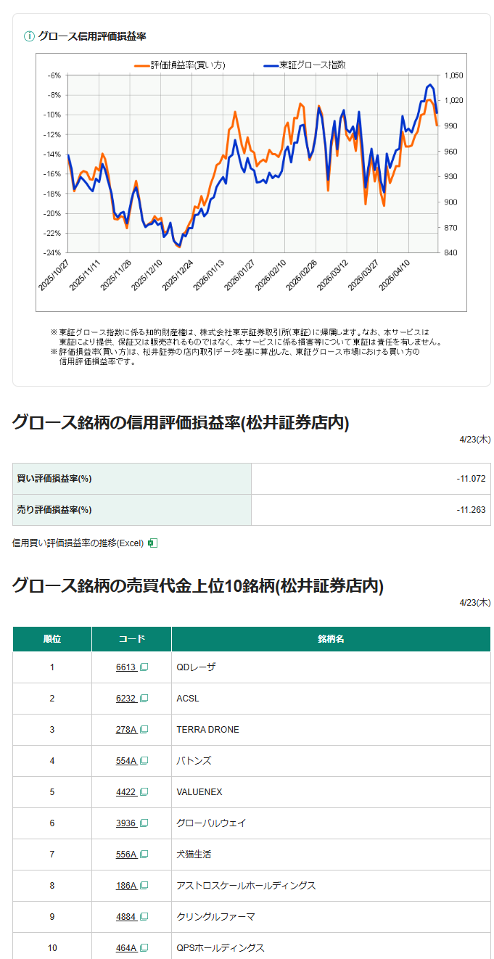Click the info icon beside グロース信用評価損益率
The height and width of the screenshot is (959, 494).
pyautogui.click(x=29, y=36)
